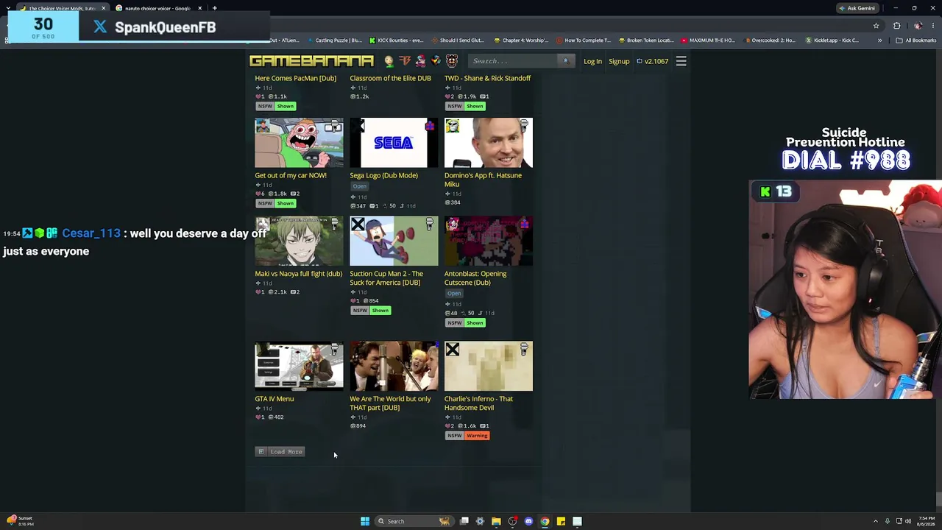This screenshot has height=530, width=942.
Task: Click the Ask Gemini button
Action: coord(857,8)
